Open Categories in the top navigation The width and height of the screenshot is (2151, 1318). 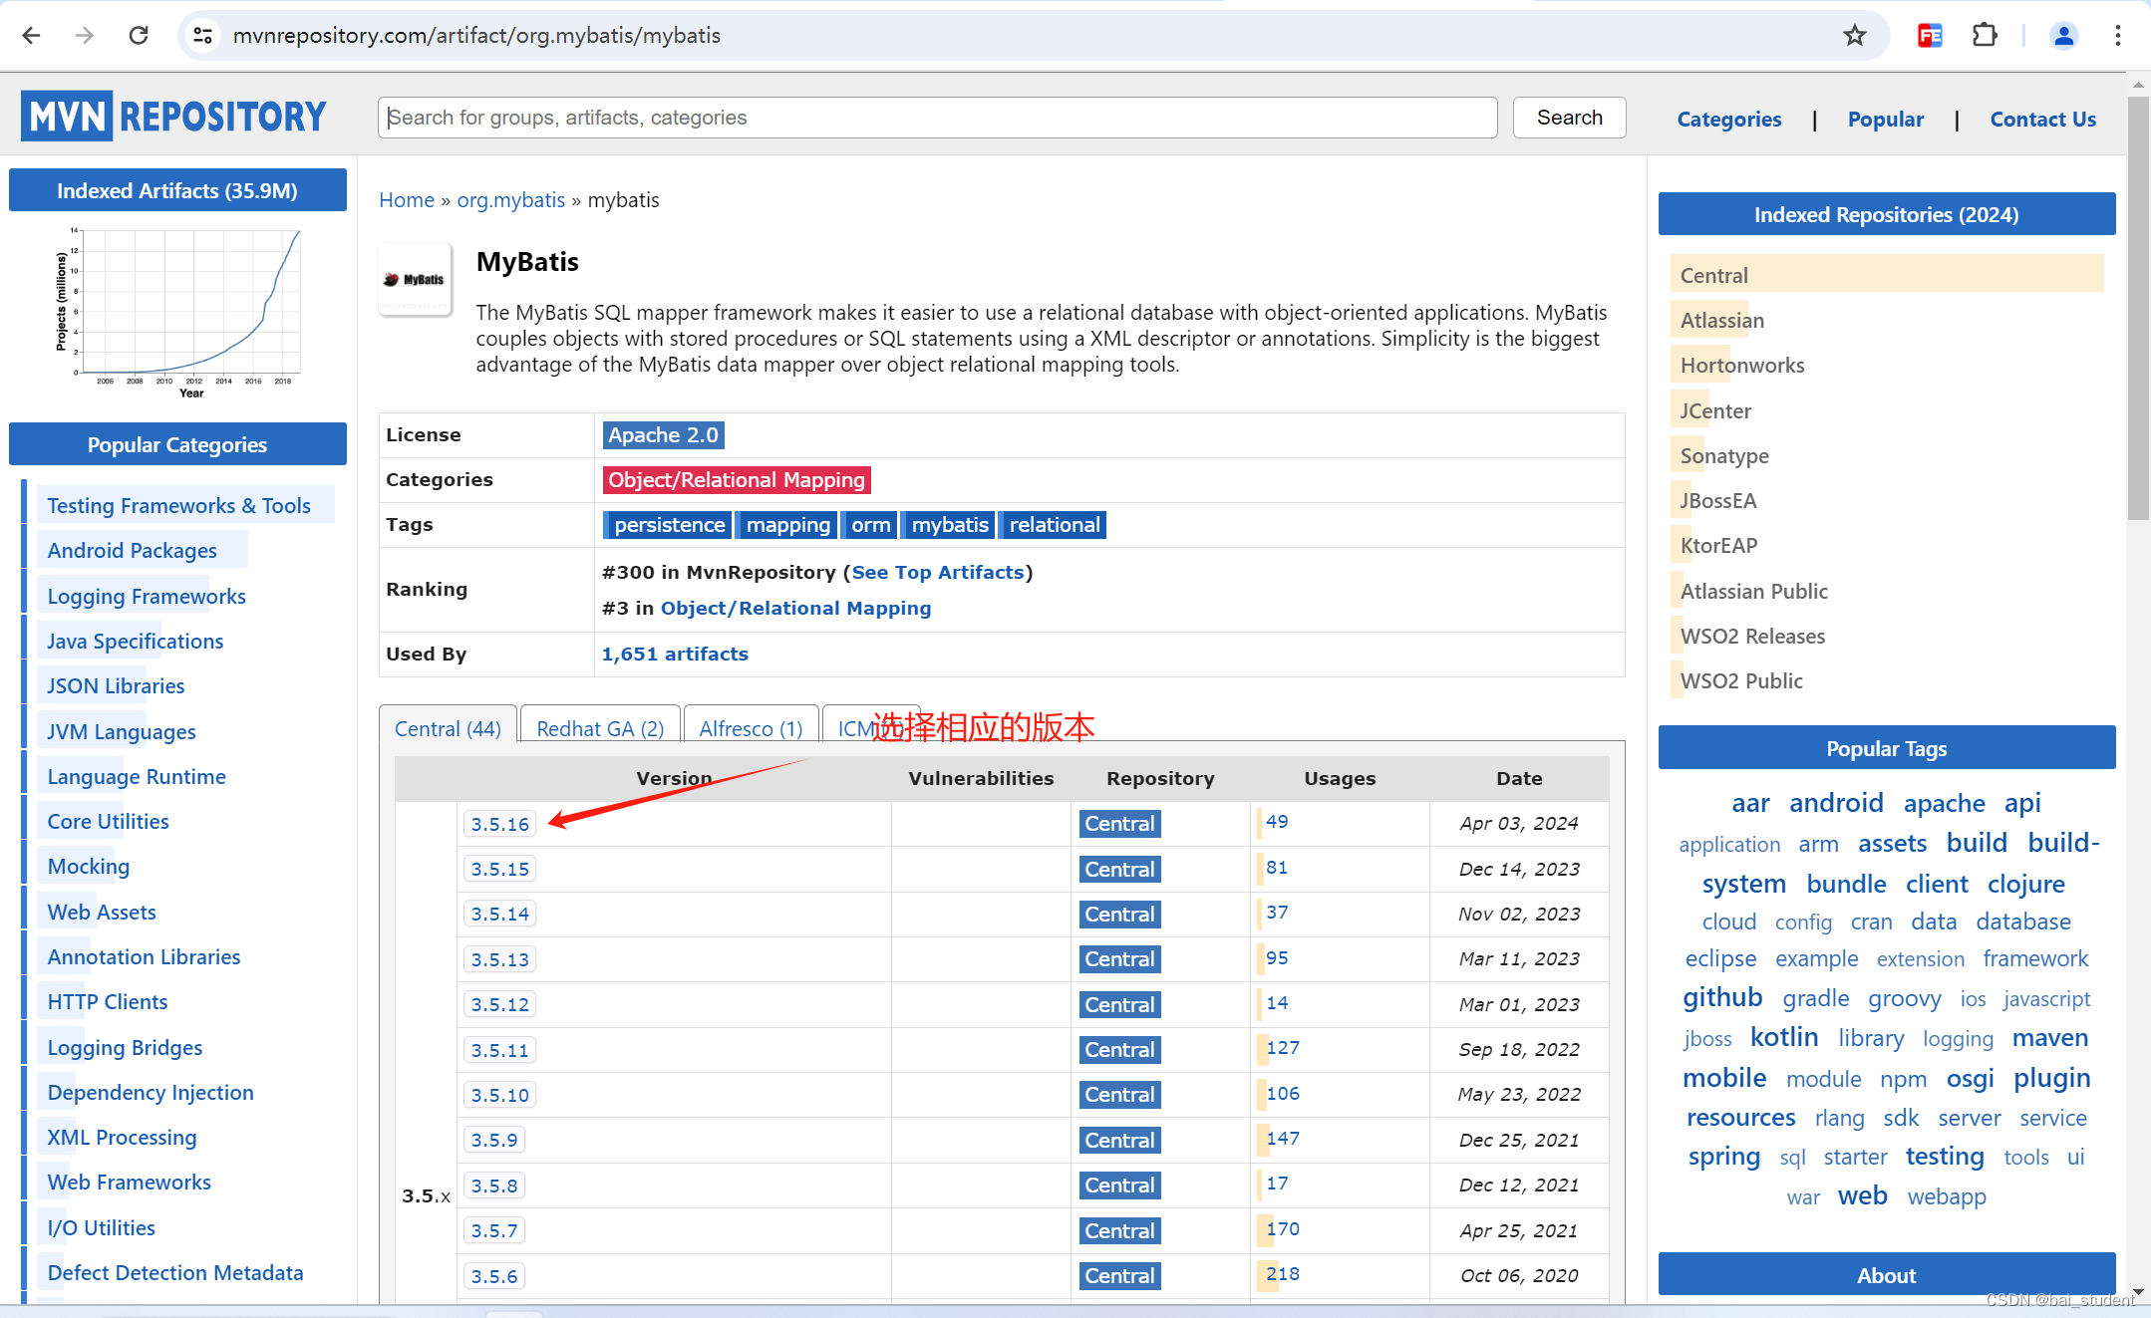[x=1728, y=120]
